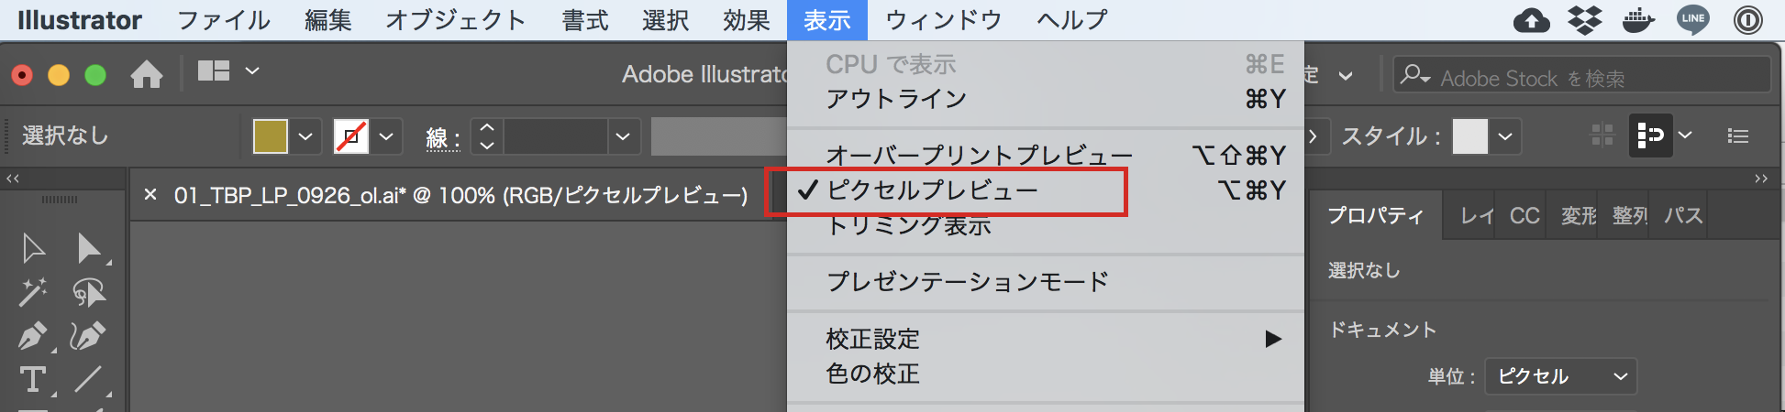Click the white スタイル swatch
The image size is (1785, 412).
[1469, 137]
